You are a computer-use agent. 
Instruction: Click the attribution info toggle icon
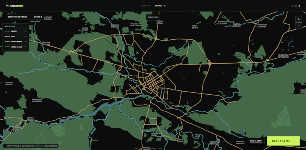[x=5, y=146]
